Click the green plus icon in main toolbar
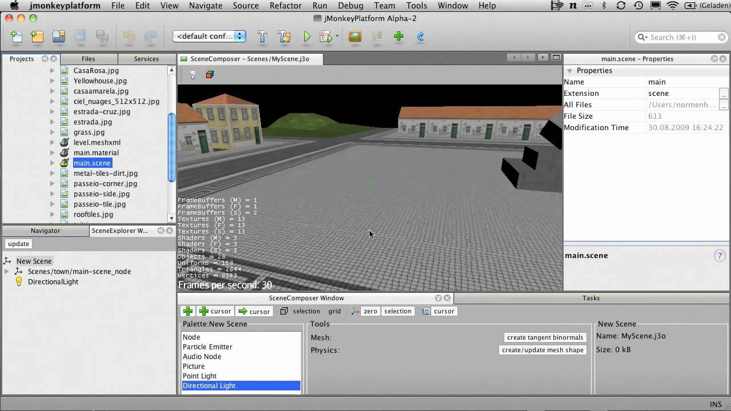 click(x=399, y=37)
